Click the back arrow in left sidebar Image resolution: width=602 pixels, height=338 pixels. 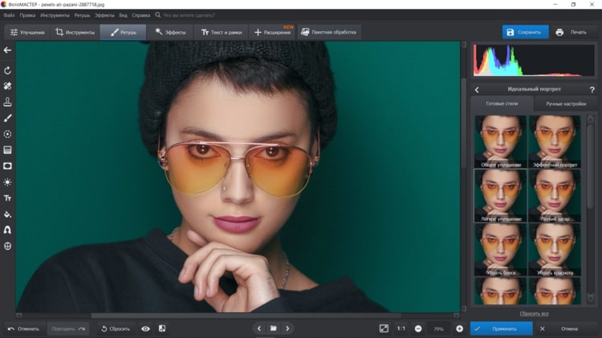[x=7, y=50]
